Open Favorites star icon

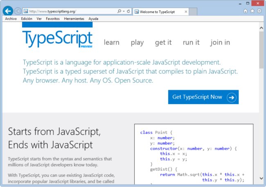252,11
